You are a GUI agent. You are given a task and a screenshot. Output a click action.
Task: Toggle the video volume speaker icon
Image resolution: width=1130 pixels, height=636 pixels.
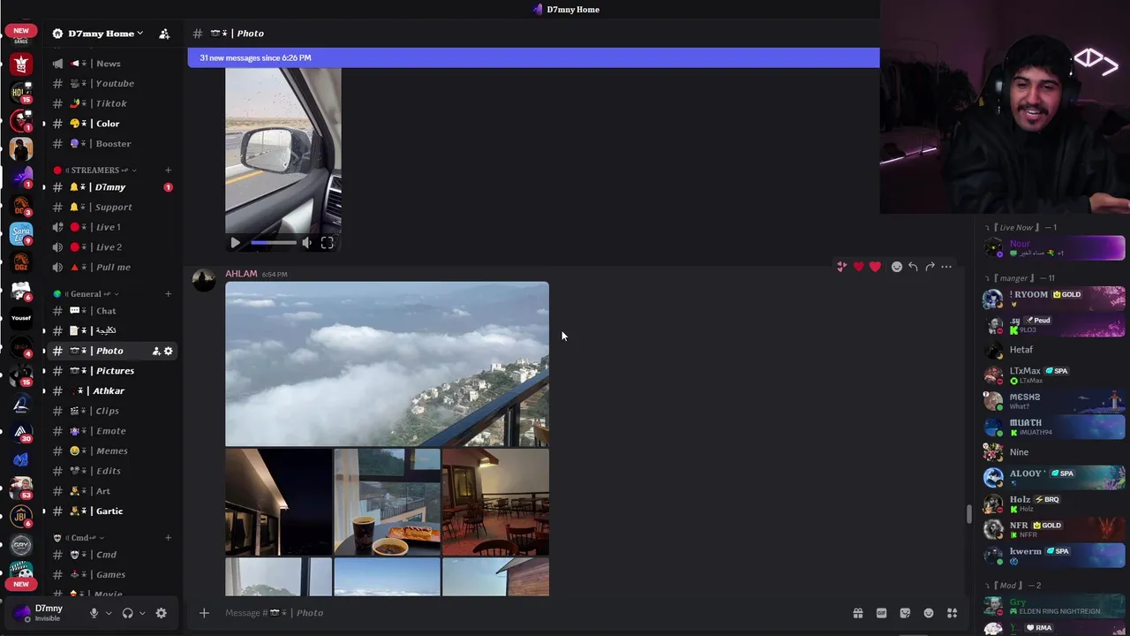306,243
